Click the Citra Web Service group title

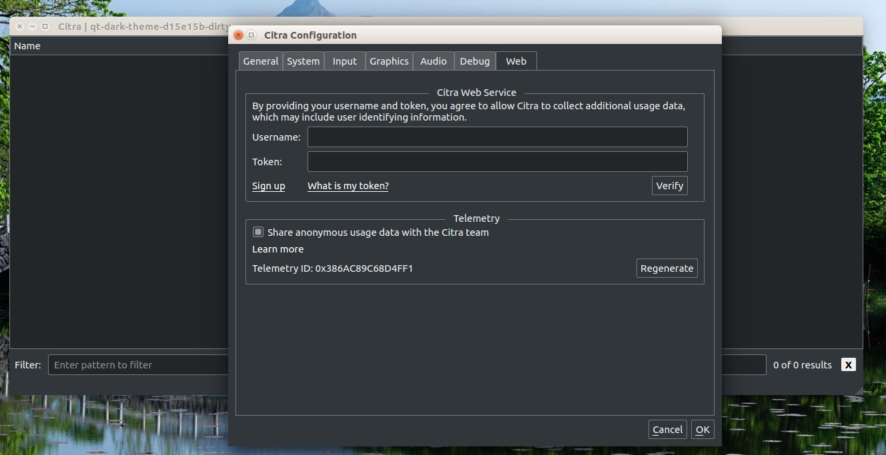point(476,93)
